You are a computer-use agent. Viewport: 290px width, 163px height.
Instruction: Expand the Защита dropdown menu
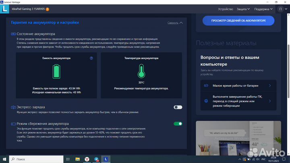click(243, 9)
